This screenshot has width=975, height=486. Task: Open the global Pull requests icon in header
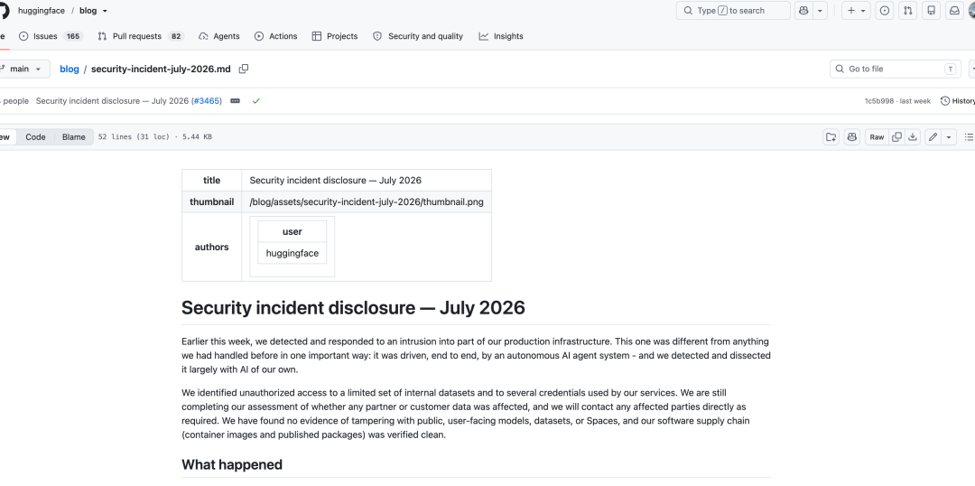908,11
